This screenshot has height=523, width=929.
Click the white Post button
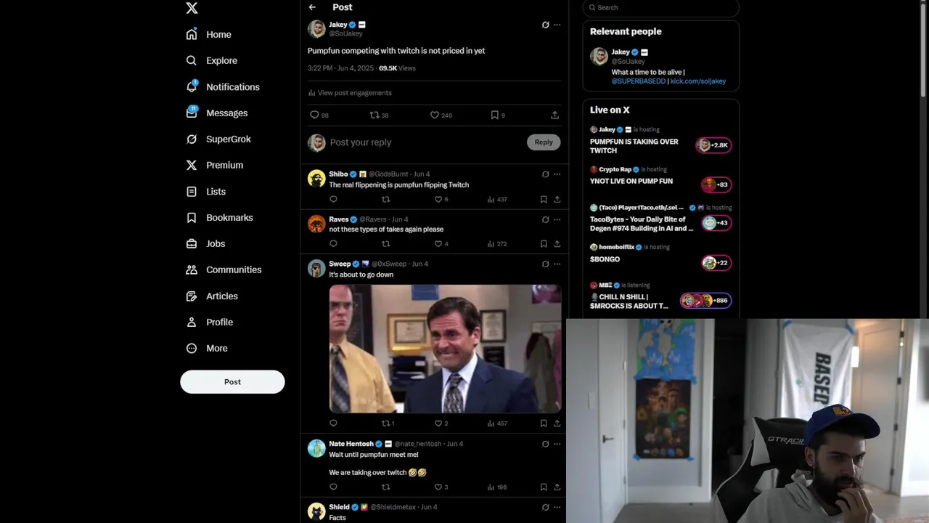[232, 381]
